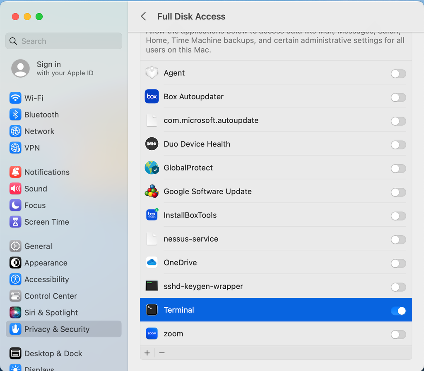This screenshot has height=371, width=424.
Task: Open the Control Center settings
Action: [x=51, y=296]
